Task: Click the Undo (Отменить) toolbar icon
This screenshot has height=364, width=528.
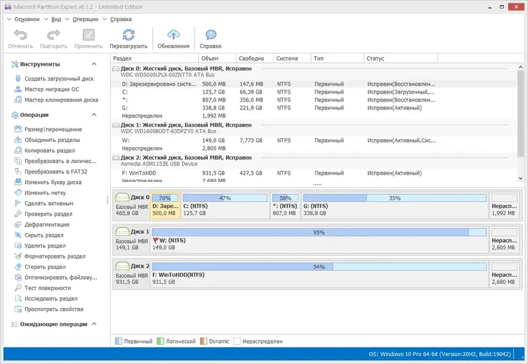Action: point(20,35)
